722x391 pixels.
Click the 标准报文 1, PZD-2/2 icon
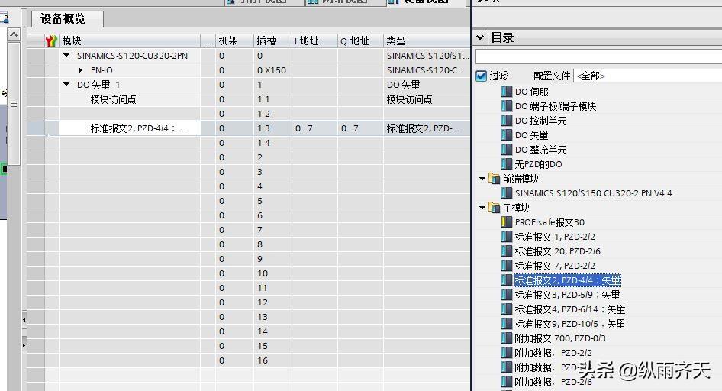[x=506, y=237]
